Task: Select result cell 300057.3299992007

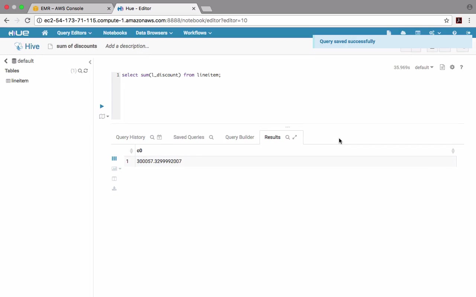Action: [159, 161]
